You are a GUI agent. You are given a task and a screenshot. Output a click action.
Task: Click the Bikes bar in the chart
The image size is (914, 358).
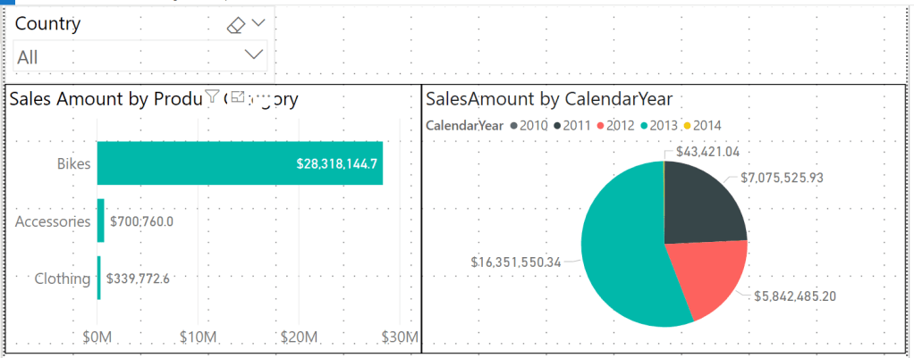pos(240,163)
